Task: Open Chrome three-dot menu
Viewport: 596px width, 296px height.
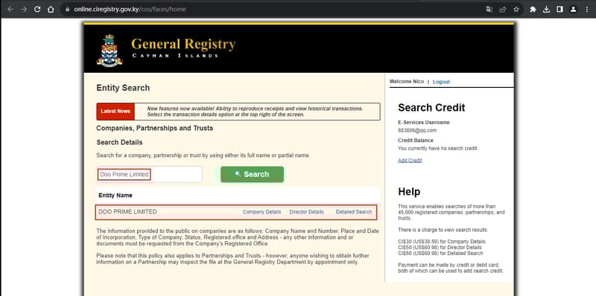Action: [x=587, y=10]
